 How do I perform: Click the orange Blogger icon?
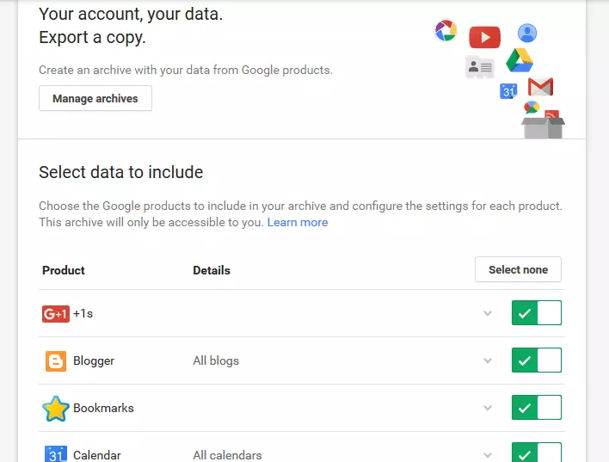click(56, 361)
